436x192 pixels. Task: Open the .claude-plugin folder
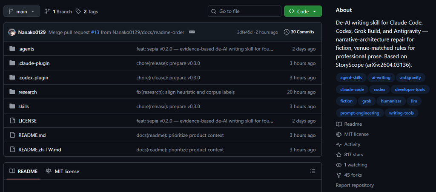tap(34, 63)
